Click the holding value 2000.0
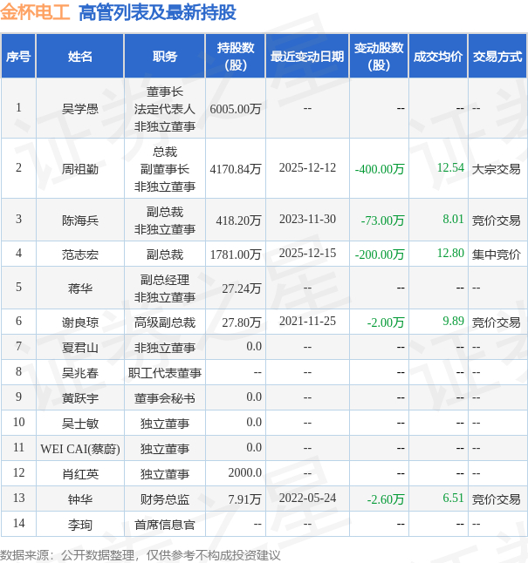 244,472
